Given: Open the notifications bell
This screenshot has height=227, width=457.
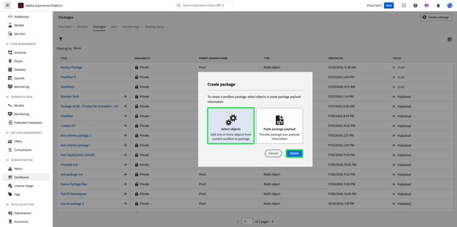Looking at the screenshot, I should click(x=438, y=5).
